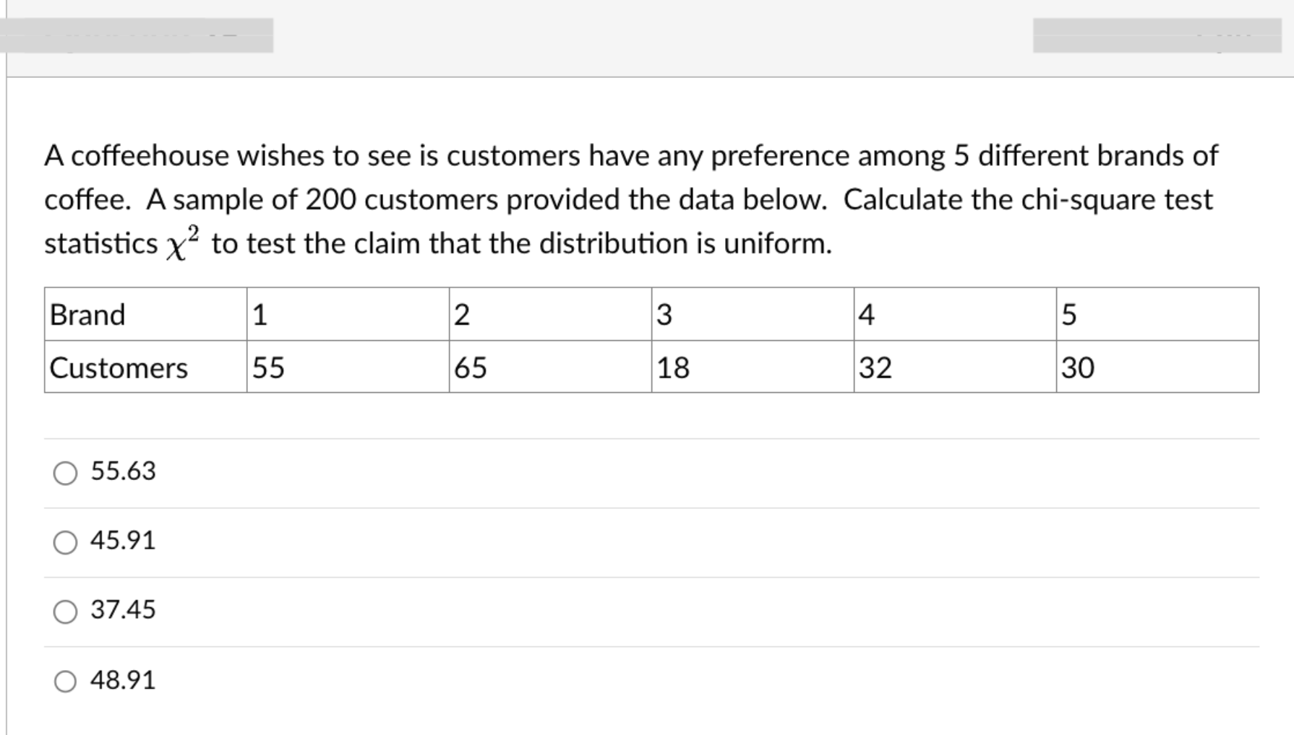This screenshot has width=1294, height=735.
Task: Pick the 37.45 radio option
Action: tap(65, 612)
